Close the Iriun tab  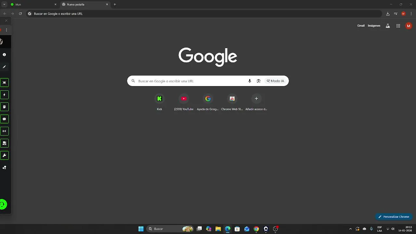coord(55,5)
